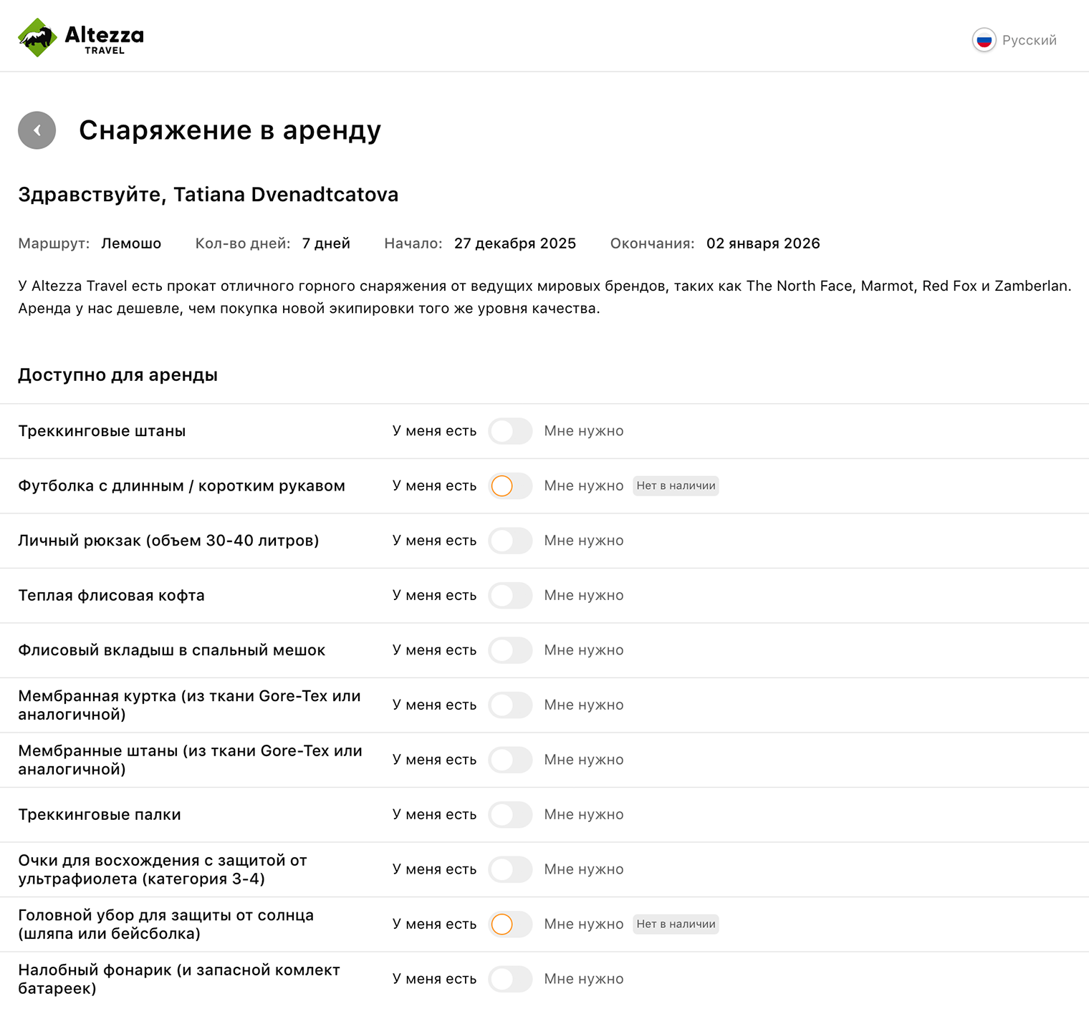The width and height of the screenshot is (1089, 1024).
Task: Click 'Нет в наличии' badge for Головной убор
Action: (676, 924)
